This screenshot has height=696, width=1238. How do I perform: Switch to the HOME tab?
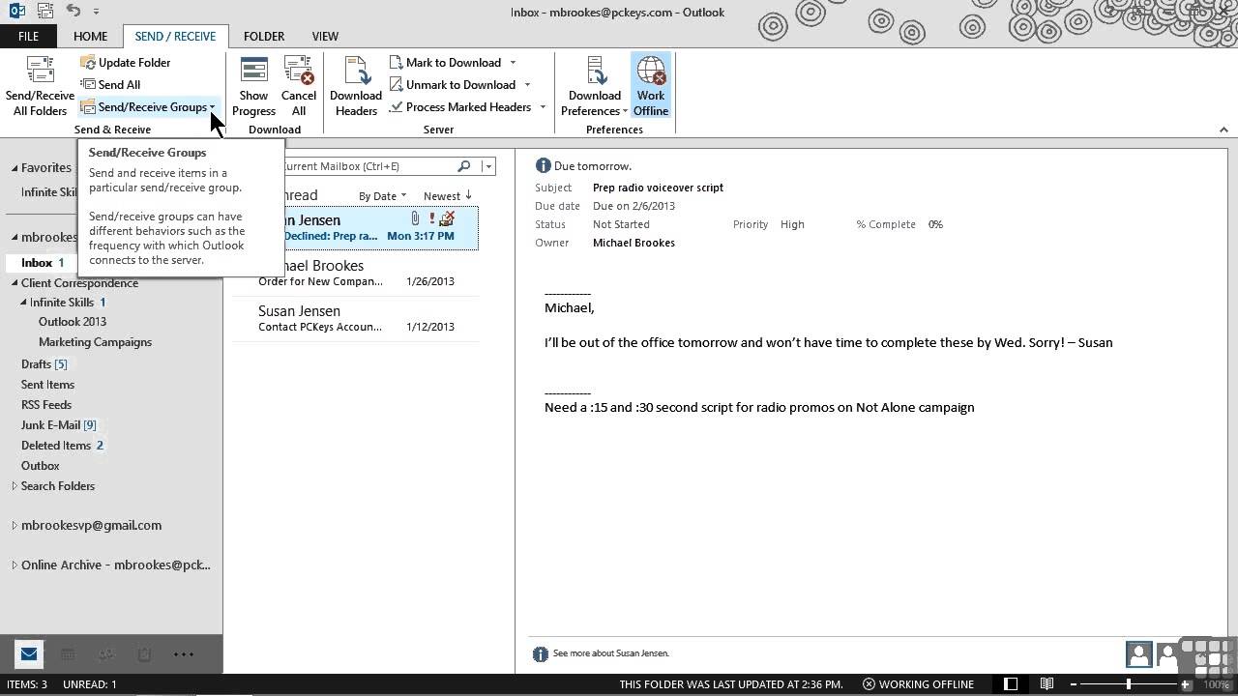click(90, 36)
